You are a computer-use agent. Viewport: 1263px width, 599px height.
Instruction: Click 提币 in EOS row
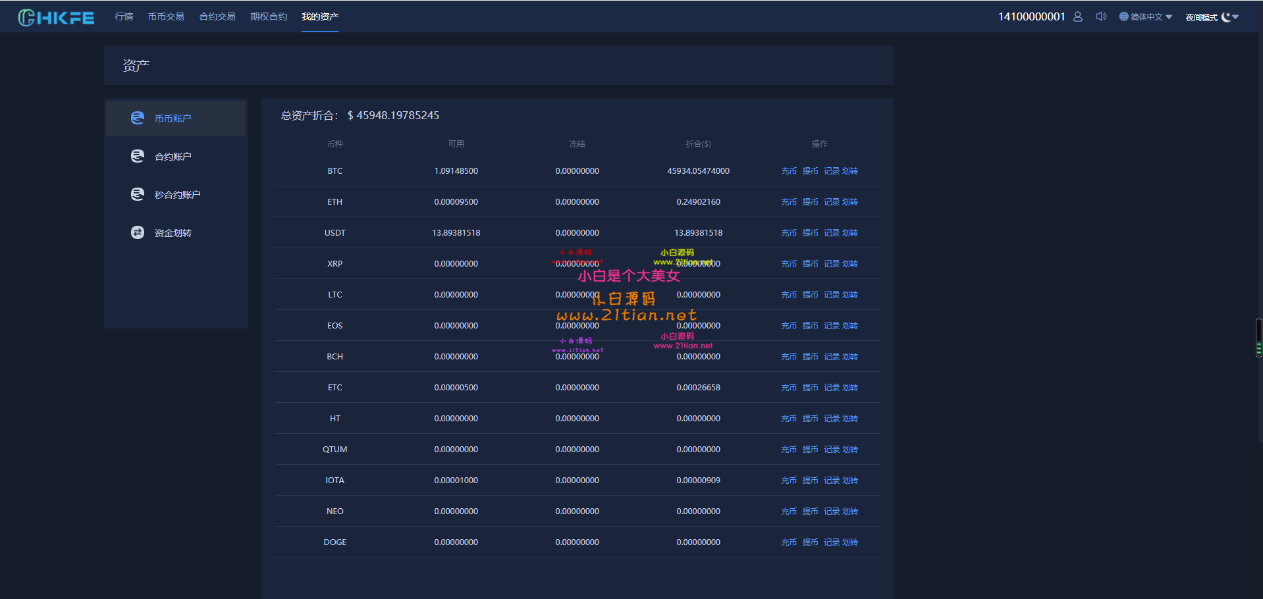pos(810,326)
